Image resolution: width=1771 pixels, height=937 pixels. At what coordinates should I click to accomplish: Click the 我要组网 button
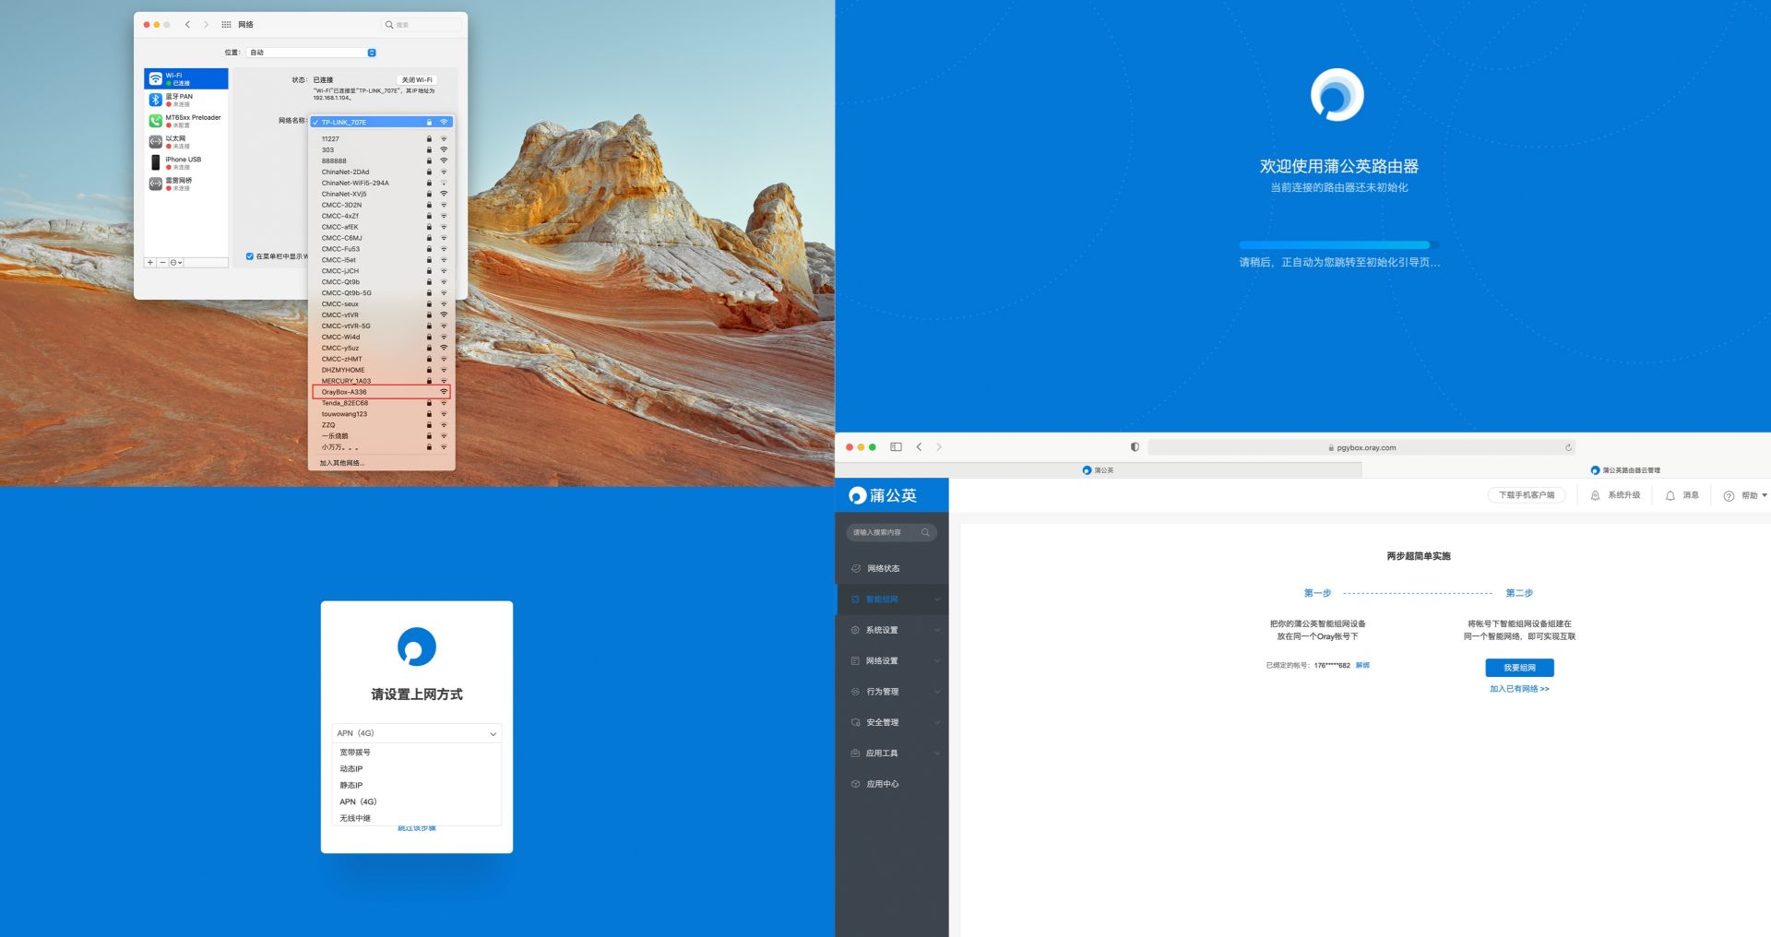[1519, 668]
